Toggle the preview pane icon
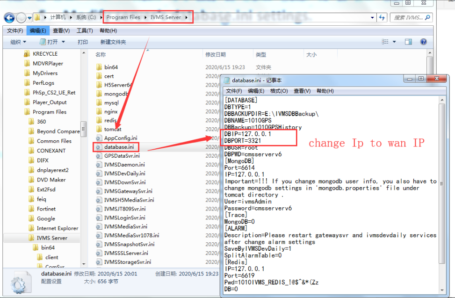This screenshot has width=455, height=298. (408, 42)
